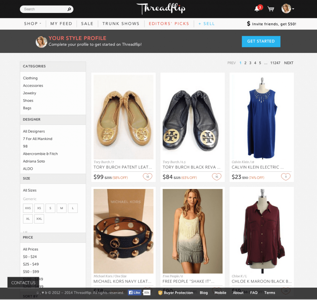Viewport: 317px width, 300px height.
Task: Select size XL filter box
Action: tap(28, 219)
